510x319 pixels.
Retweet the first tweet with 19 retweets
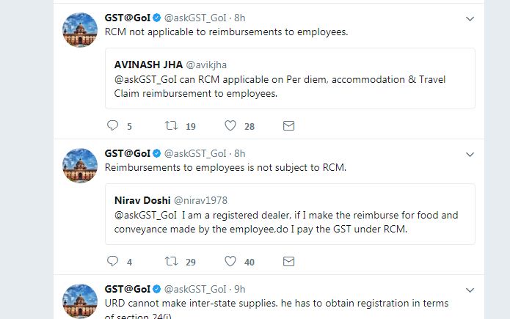[x=172, y=125]
